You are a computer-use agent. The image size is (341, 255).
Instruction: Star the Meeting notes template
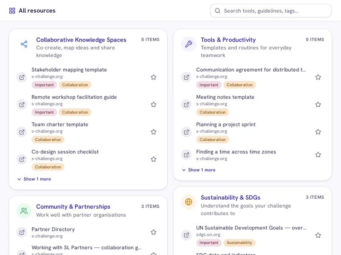pos(318,104)
